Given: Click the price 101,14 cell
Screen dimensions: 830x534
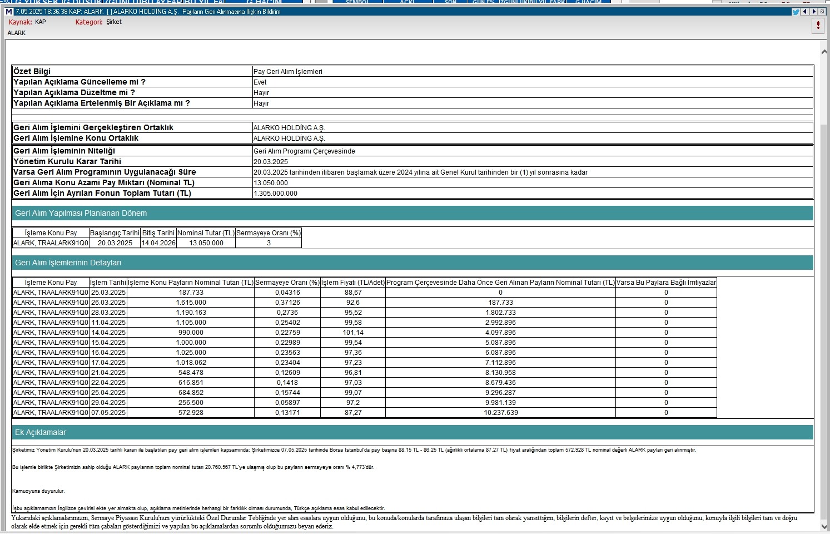Looking at the screenshot, I should point(353,333).
